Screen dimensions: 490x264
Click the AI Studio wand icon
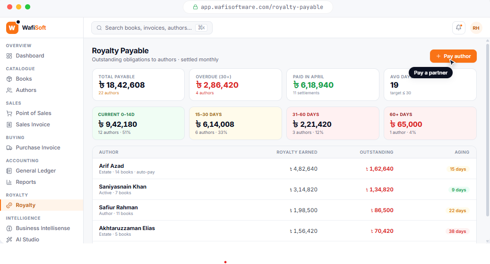[x=9, y=239]
